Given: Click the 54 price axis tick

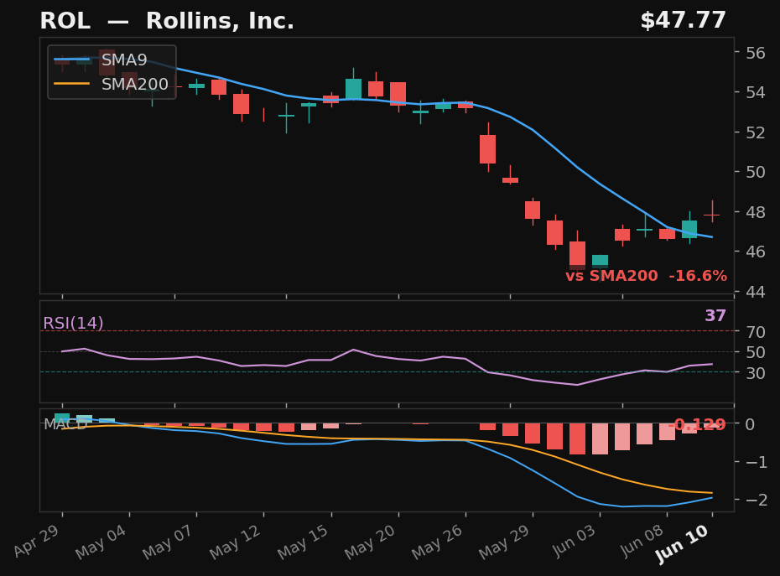Looking at the screenshot, I should click(756, 92).
